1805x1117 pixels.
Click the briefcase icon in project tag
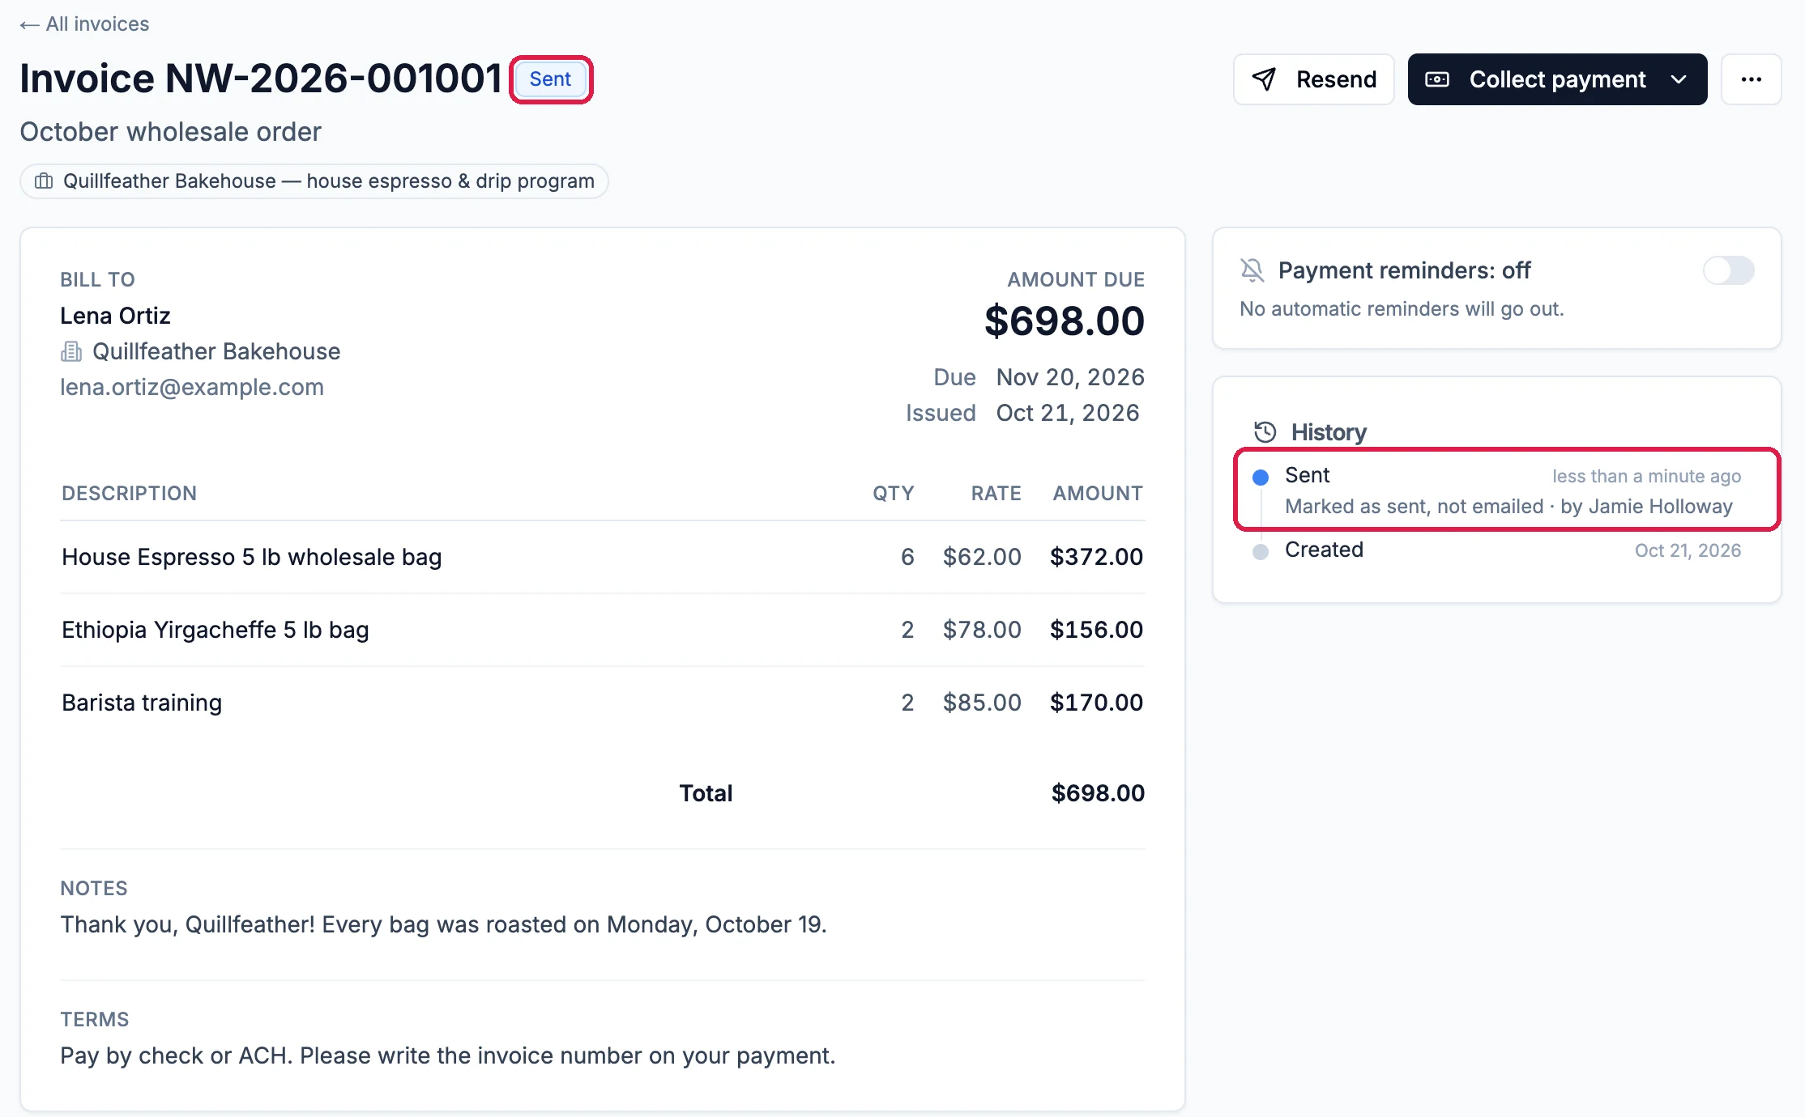[x=44, y=181]
